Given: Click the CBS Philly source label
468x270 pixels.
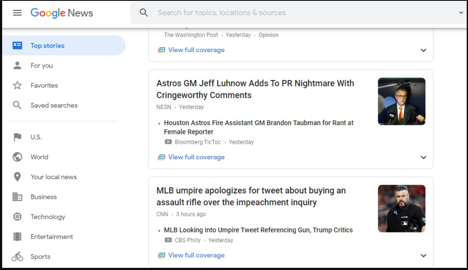Looking at the screenshot, I should coord(188,240).
